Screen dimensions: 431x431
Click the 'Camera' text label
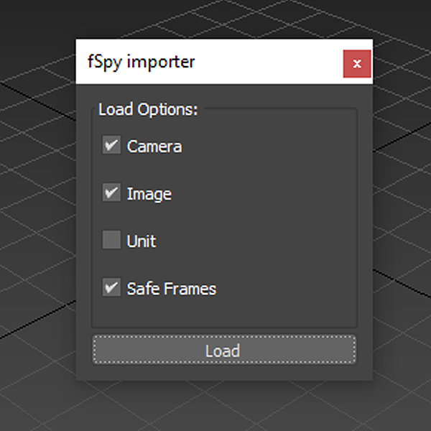pyautogui.click(x=154, y=147)
